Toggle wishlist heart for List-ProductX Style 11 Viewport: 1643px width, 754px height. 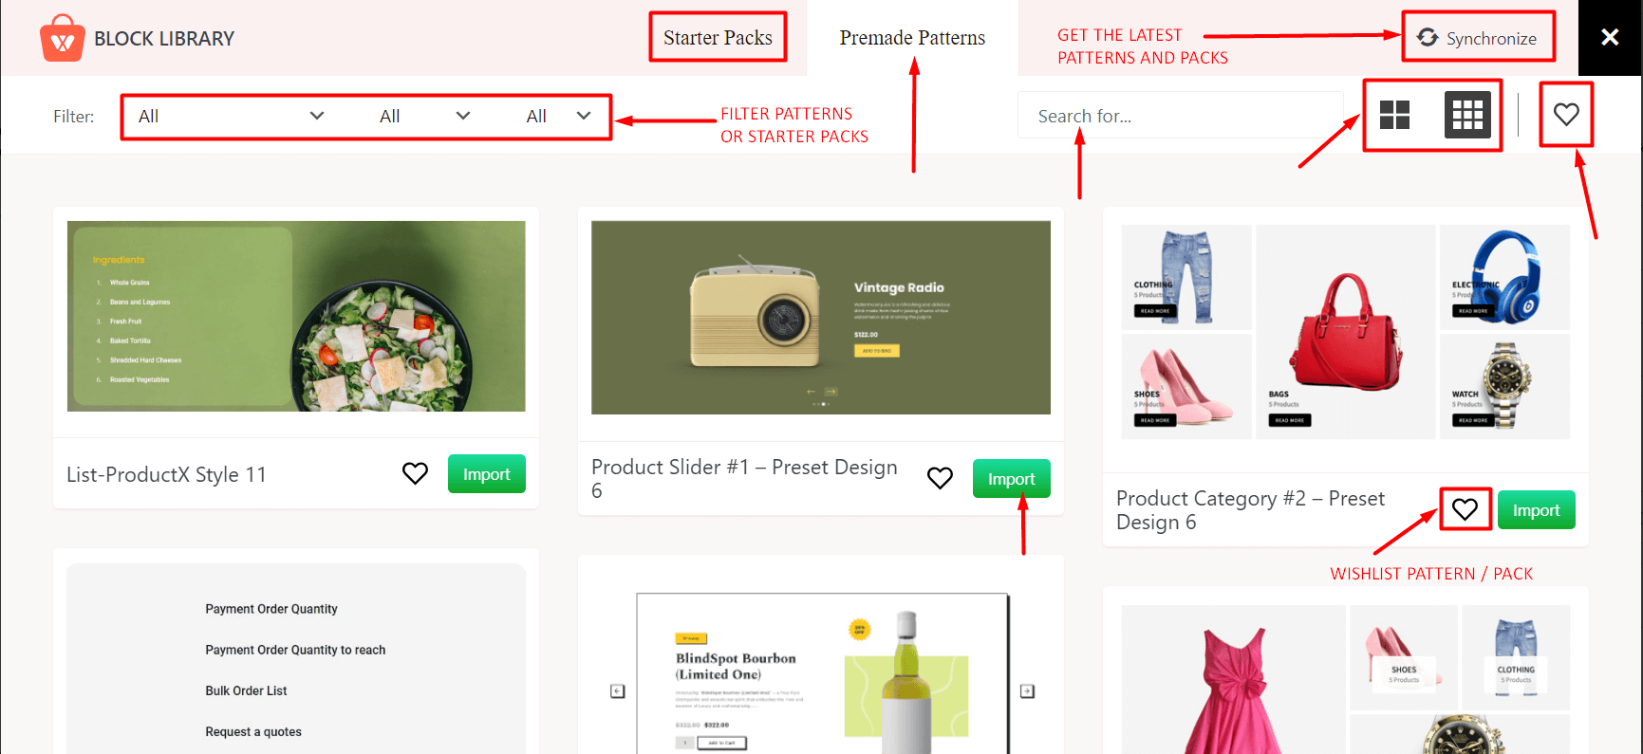tap(415, 473)
